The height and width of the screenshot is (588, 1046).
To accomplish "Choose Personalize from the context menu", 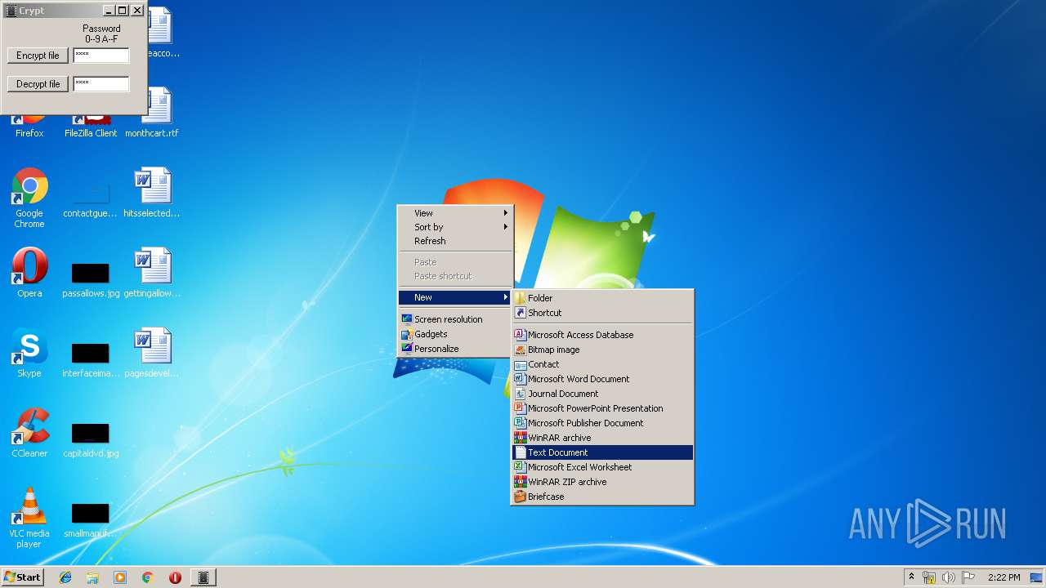I will click(455, 349).
